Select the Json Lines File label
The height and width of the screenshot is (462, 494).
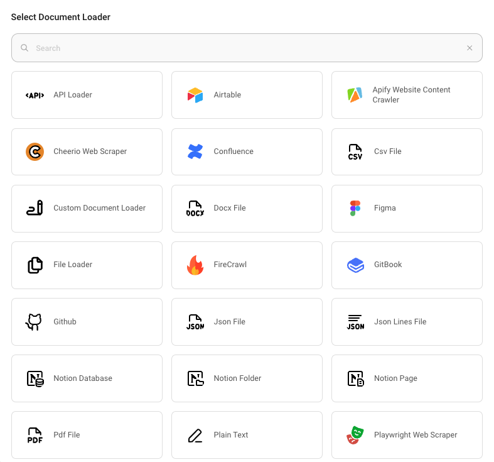point(400,322)
